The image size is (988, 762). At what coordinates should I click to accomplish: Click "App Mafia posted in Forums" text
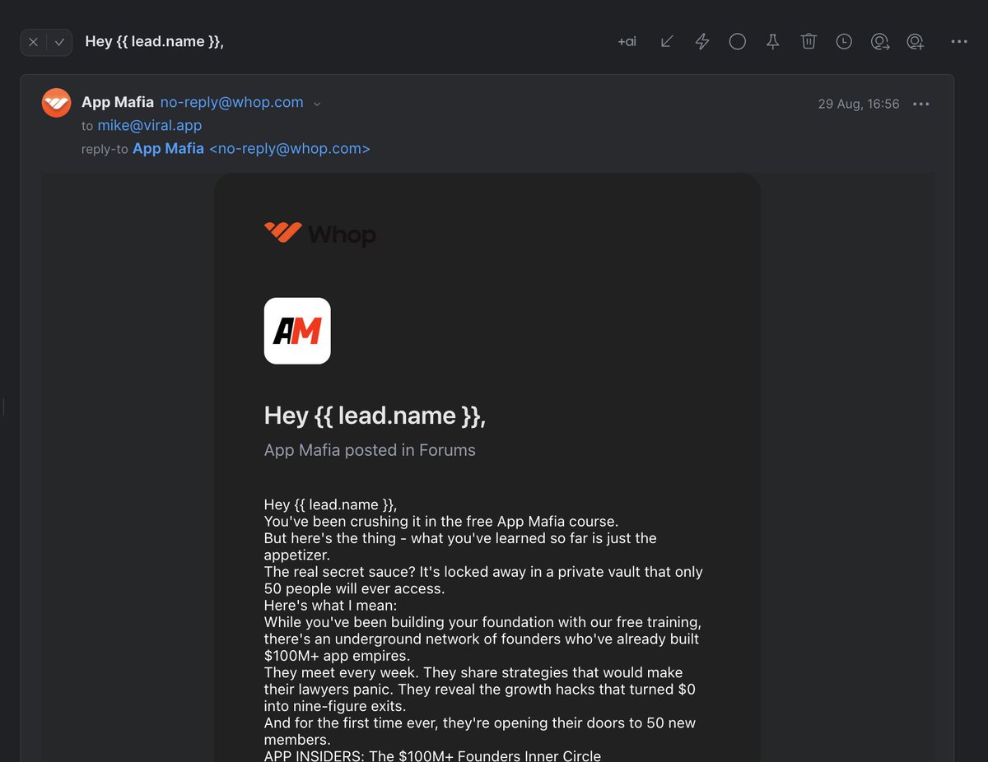pyautogui.click(x=370, y=450)
